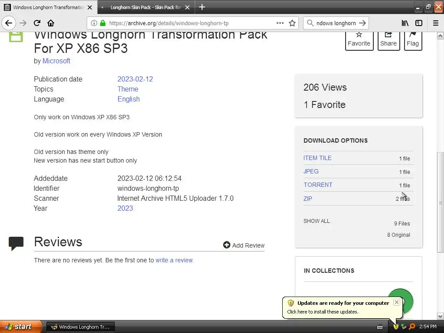444x333 pixels.
Task: Open the Library bookshelf icon
Action: tap(405, 23)
